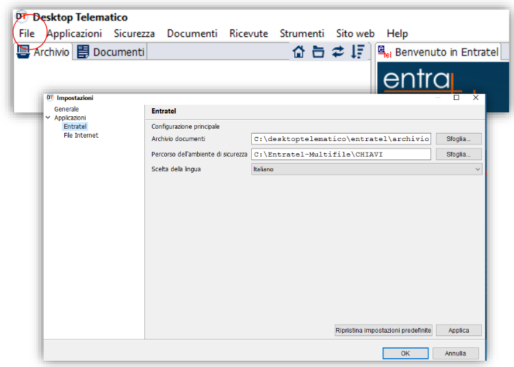Image resolution: width=514 pixels, height=367 pixels.
Task: Browse with Sfoglia for security environment path
Action: (459, 154)
